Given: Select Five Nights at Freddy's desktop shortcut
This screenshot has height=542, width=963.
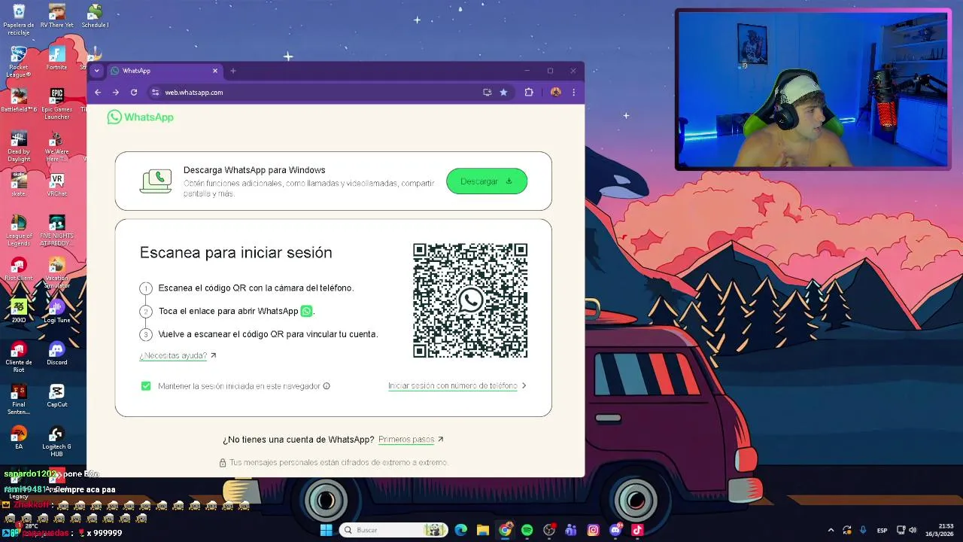Looking at the screenshot, I should click(x=56, y=230).
